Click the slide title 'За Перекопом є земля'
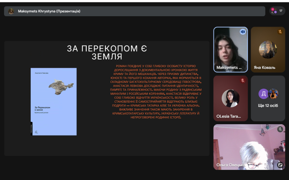This screenshot has height=180, width=289. click(x=107, y=53)
